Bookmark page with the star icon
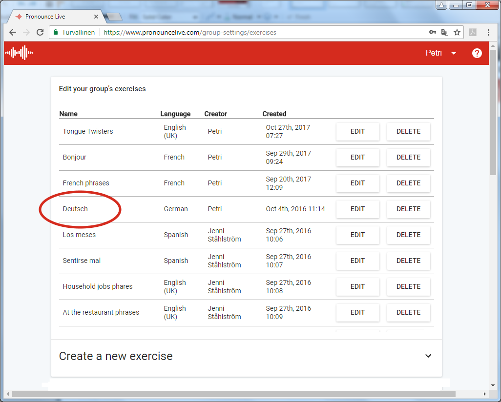Viewport: 501px width, 402px height. pyautogui.click(x=457, y=33)
